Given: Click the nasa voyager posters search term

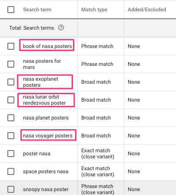Looking at the screenshot, I should pyautogui.click(x=48, y=136).
